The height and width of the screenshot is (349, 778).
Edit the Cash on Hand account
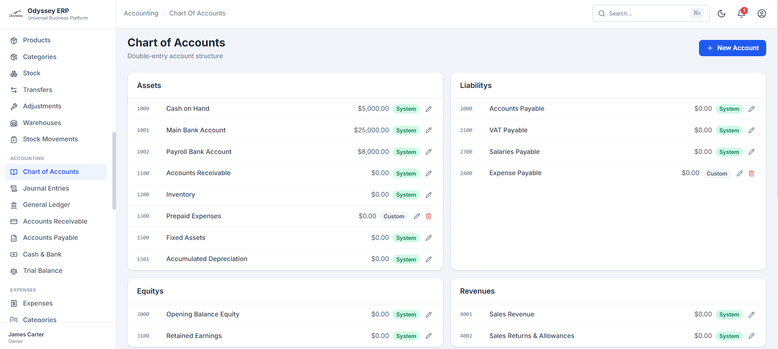(429, 109)
